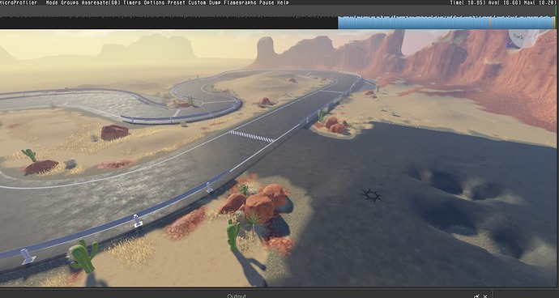
Task: Click the view selector cube in viewport corner
Action: point(523,38)
